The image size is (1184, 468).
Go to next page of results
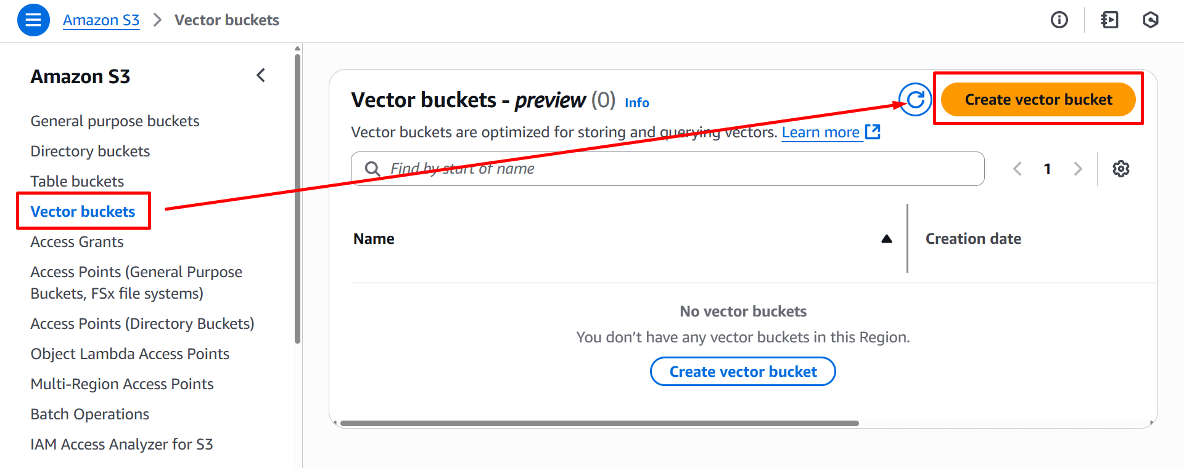point(1077,169)
